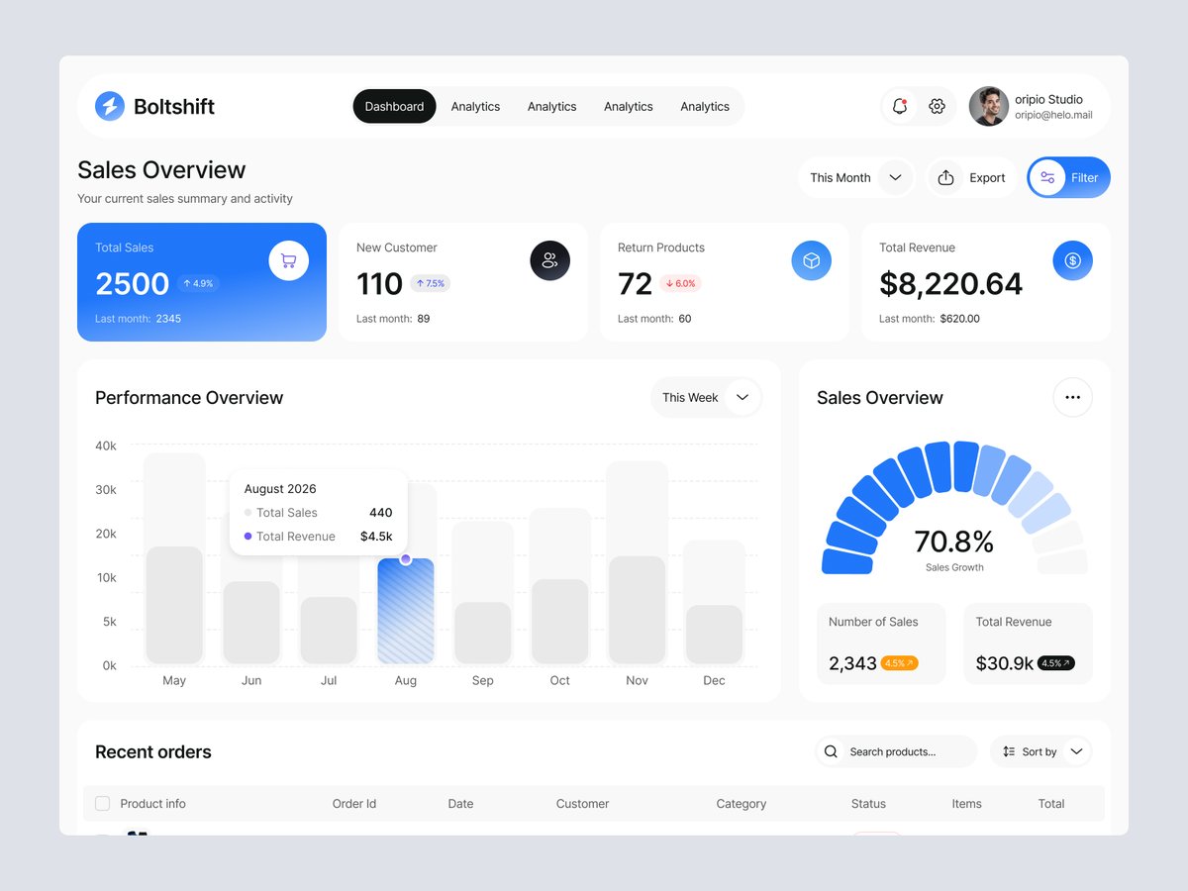The width and height of the screenshot is (1188, 891).
Task: Click the Boltshift lightning logo icon
Action: point(110,106)
